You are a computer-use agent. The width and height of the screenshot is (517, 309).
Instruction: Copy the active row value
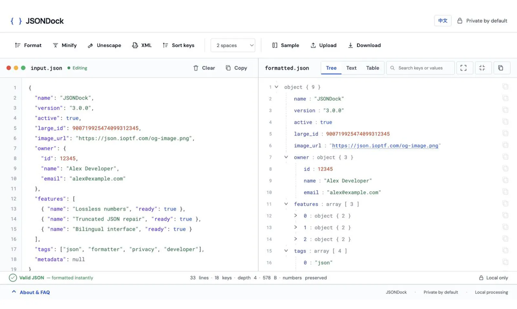[x=505, y=122]
